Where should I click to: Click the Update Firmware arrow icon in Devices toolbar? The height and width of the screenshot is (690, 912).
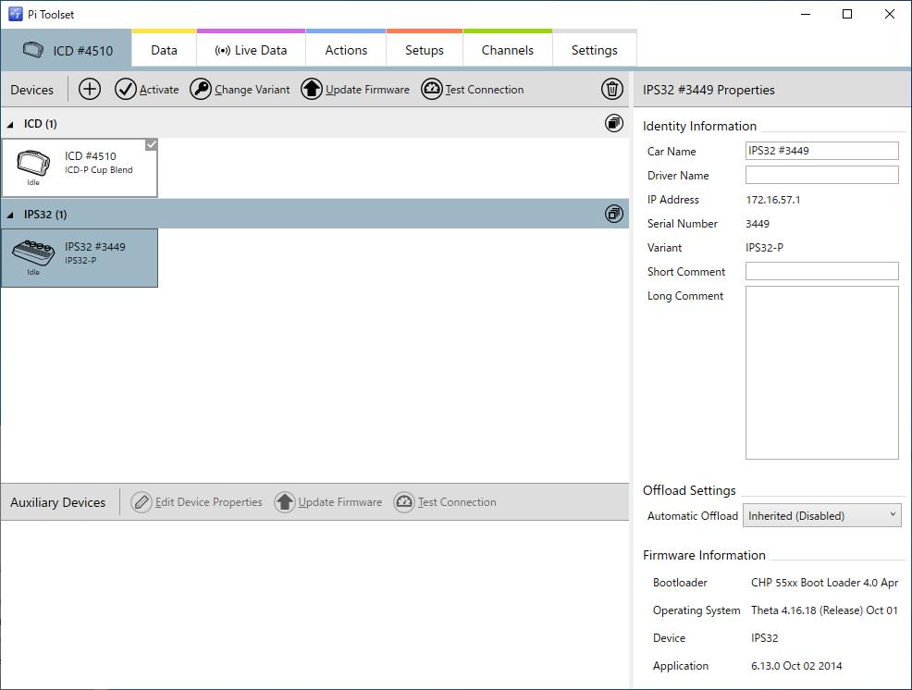[312, 89]
